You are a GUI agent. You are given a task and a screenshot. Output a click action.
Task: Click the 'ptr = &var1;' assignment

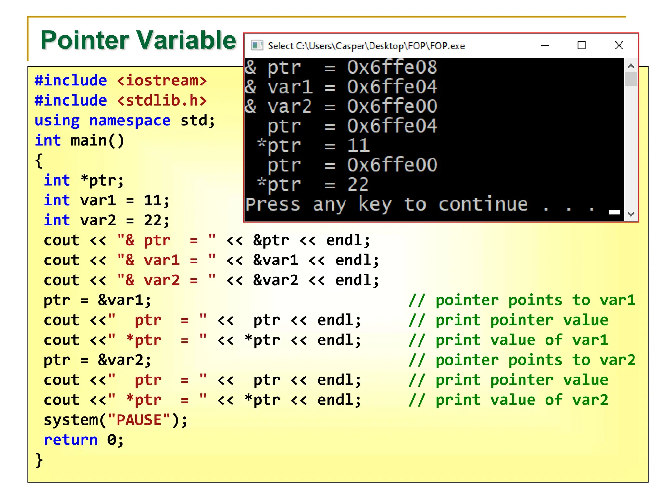point(97,300)
